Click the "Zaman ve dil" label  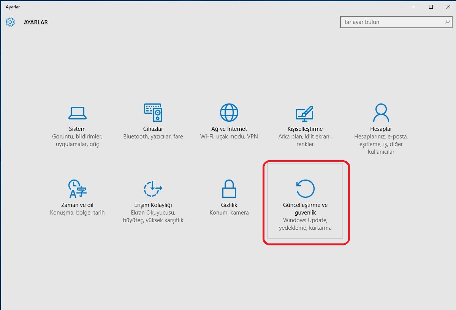pos(77,205)
